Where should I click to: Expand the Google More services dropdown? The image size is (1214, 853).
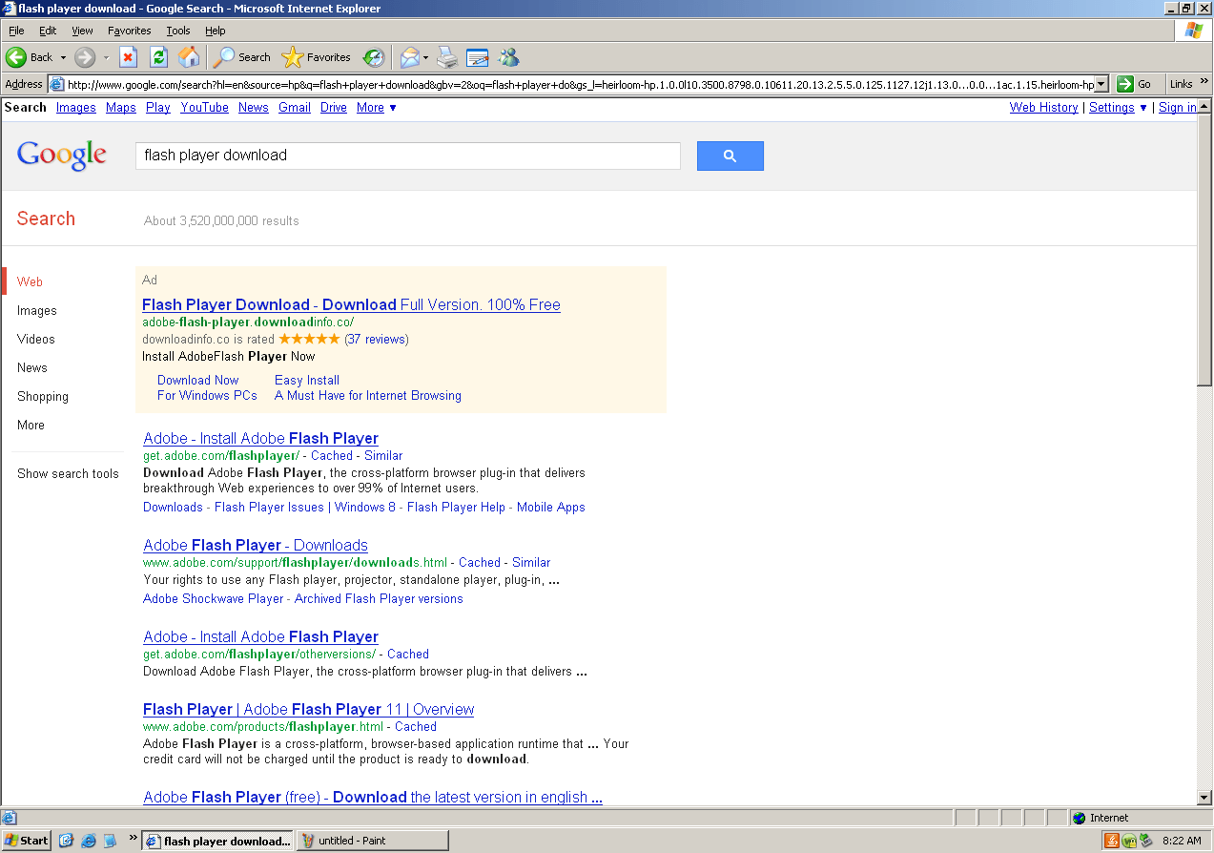pyautogui.click(x=377, y=108)
